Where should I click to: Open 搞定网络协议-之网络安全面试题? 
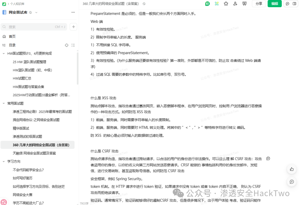pyautogui.click(x=36, y=120)
